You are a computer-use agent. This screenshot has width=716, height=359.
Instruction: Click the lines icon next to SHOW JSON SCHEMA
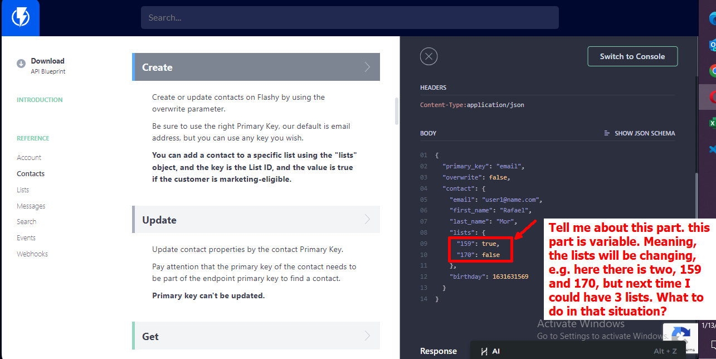(607, 133)
